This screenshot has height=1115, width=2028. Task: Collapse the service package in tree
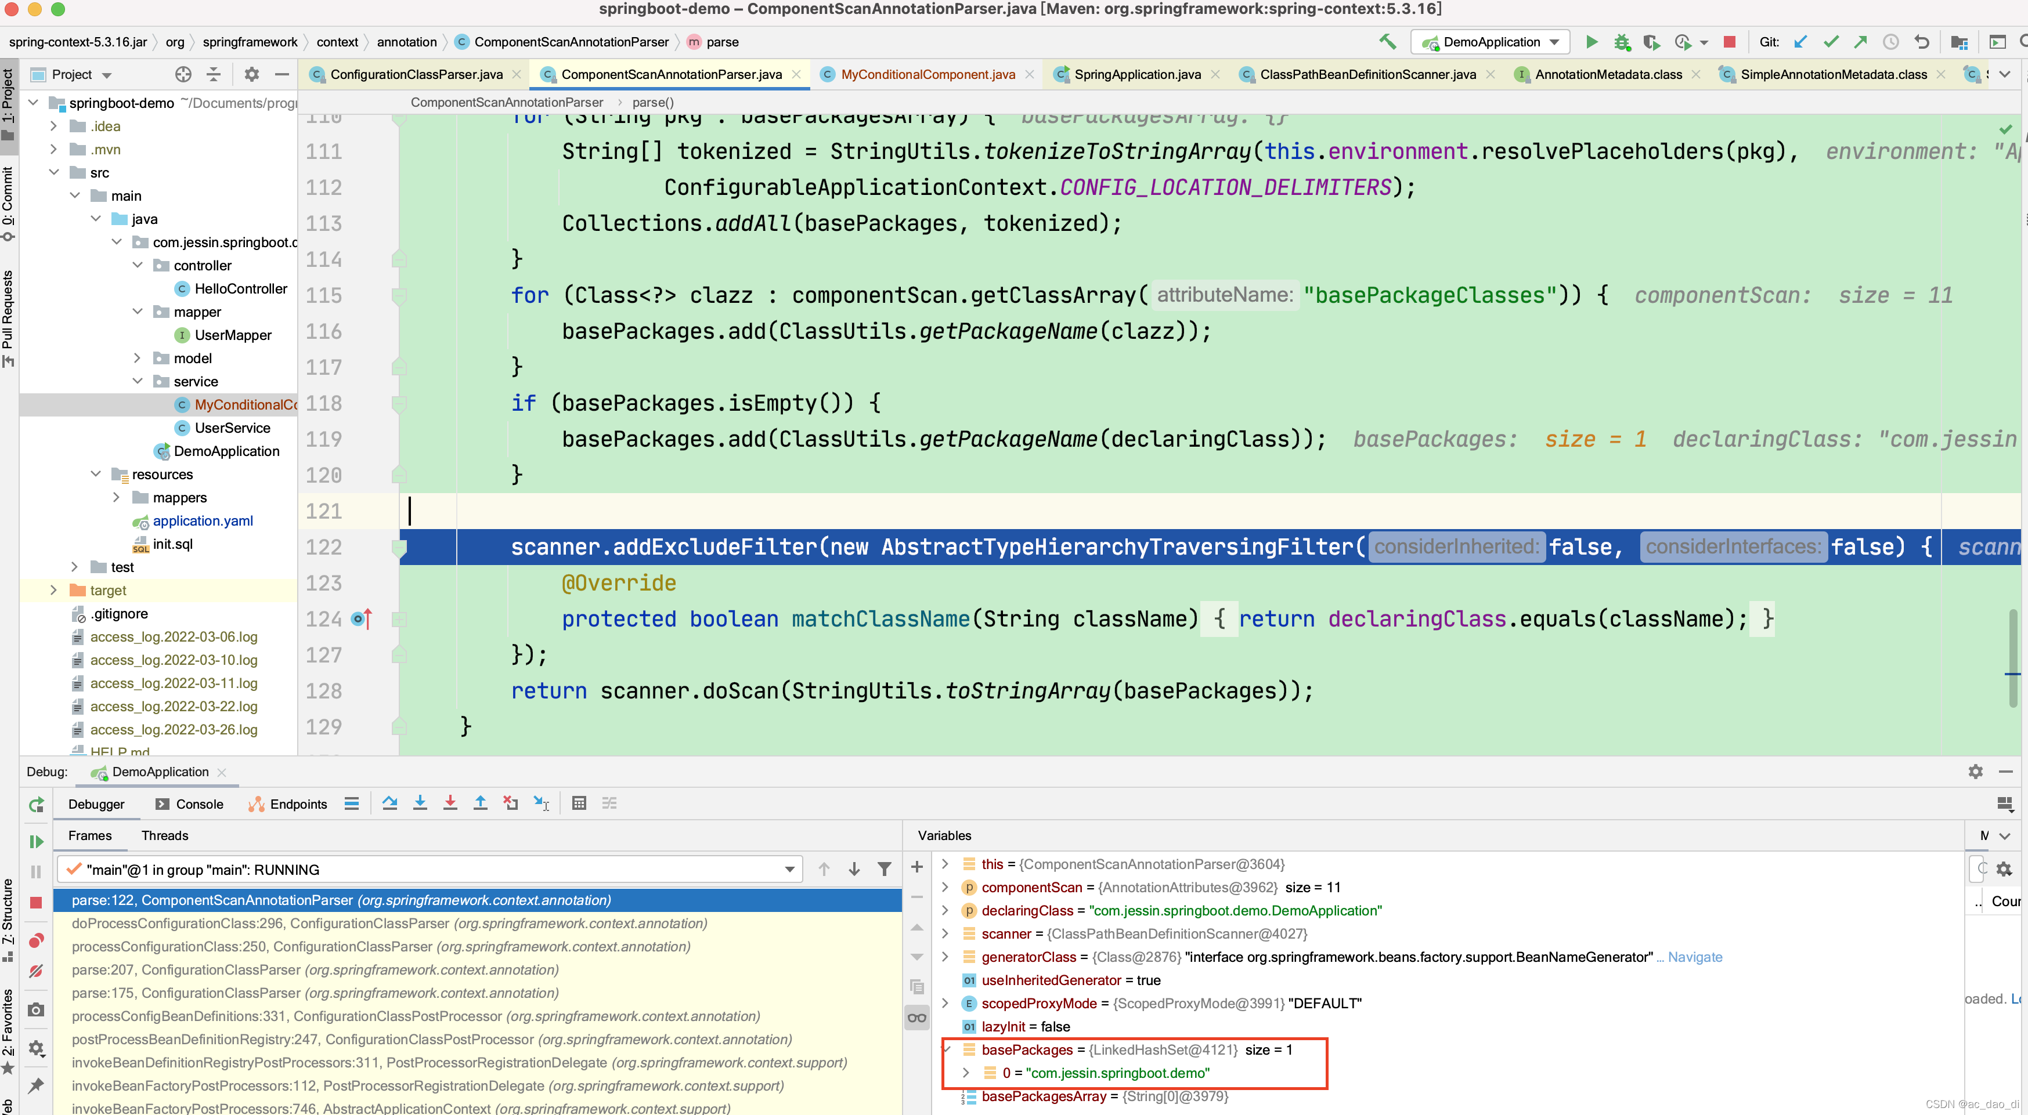point(138,381)
